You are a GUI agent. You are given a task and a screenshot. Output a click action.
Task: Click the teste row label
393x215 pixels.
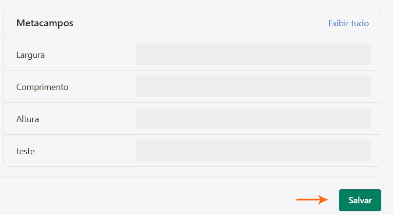25,151
